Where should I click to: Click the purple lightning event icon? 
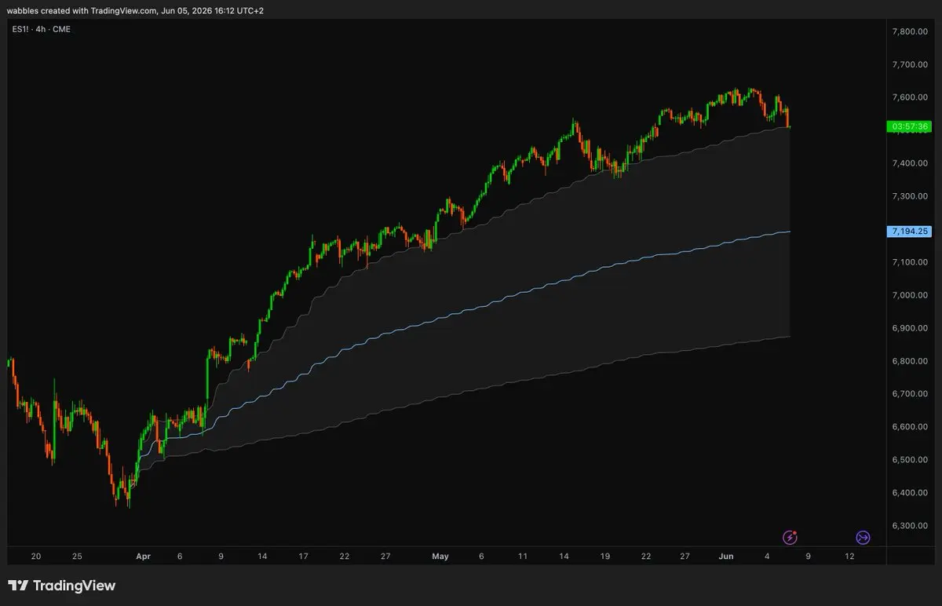pyautogui.click(x=790, y=538)
